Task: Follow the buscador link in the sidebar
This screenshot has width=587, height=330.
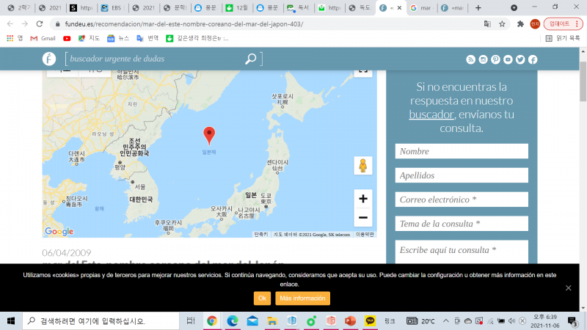Action: (x=431, y=114)
